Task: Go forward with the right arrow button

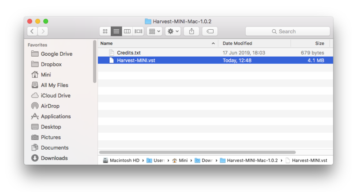Action: pyautogui.click(x=43, y=31)
